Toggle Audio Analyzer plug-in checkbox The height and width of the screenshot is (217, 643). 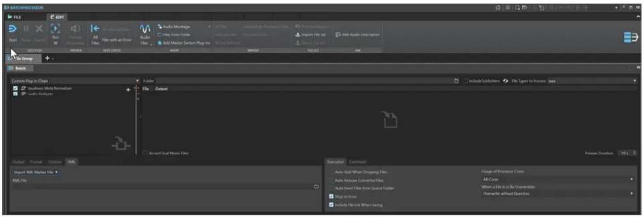pos(16,94)
